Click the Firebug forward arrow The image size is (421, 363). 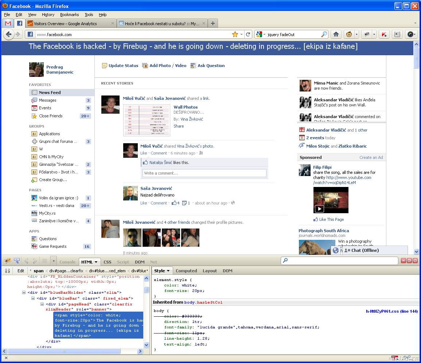click(x=35, y=261)
